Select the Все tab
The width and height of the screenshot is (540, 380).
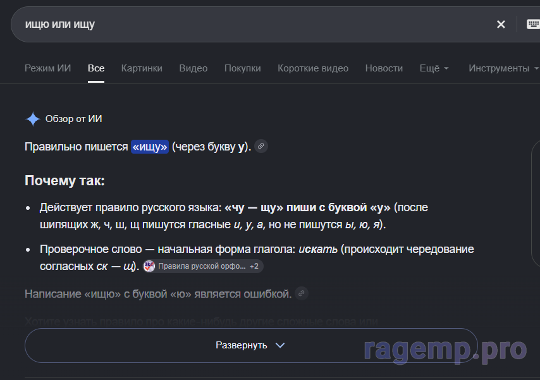96,68
